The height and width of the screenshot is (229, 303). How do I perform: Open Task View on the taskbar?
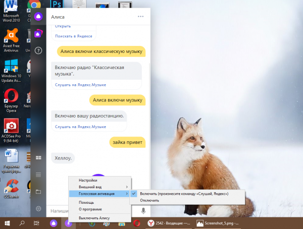[36, 223]
